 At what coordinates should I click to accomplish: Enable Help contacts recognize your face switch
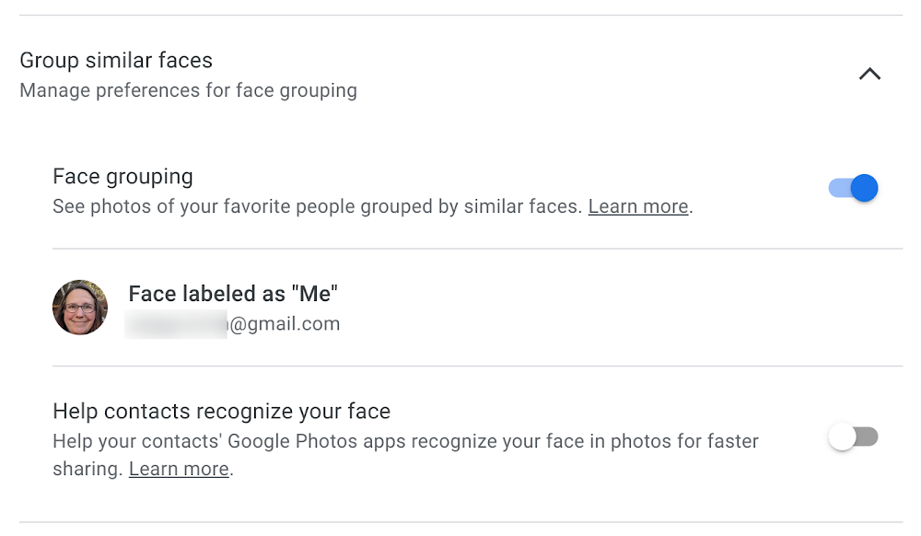(x=853, y=437)
